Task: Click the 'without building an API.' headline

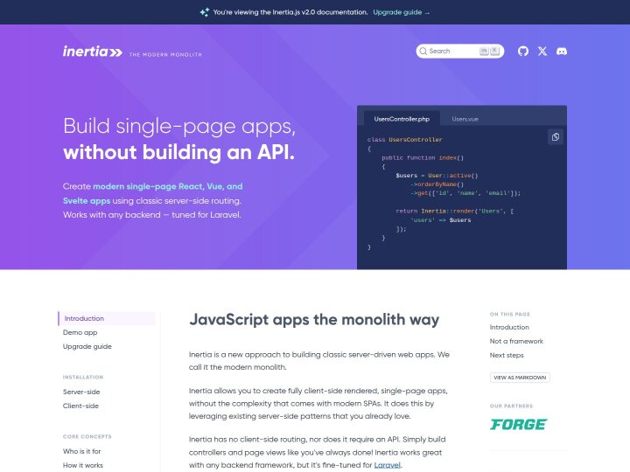Action: pos(178,152)
